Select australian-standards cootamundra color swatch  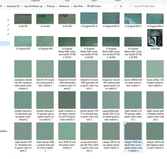coord(23,69)
